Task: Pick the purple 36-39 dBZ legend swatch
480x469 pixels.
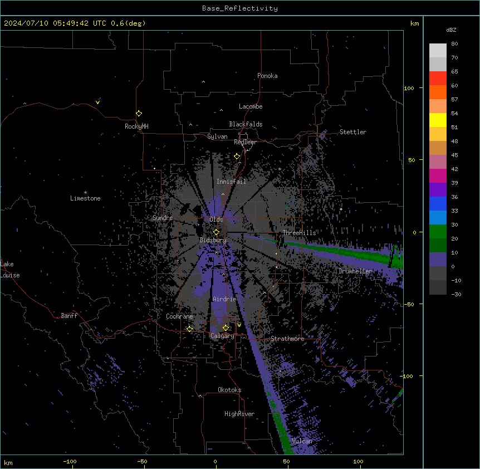Action: click(x=438, y=190)
